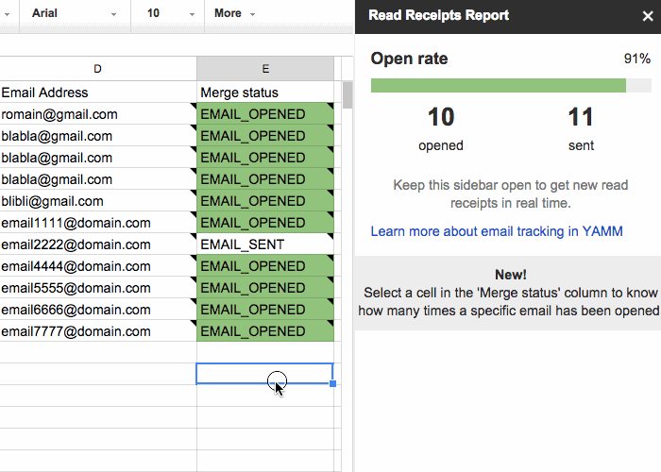Select EMAIL_OPENED status for email4444@domain.com

(264, 266)
